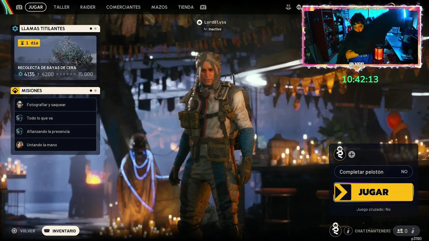Click the controller stick icon before CHAT
429x241 pixels.
tap(348, 231)
